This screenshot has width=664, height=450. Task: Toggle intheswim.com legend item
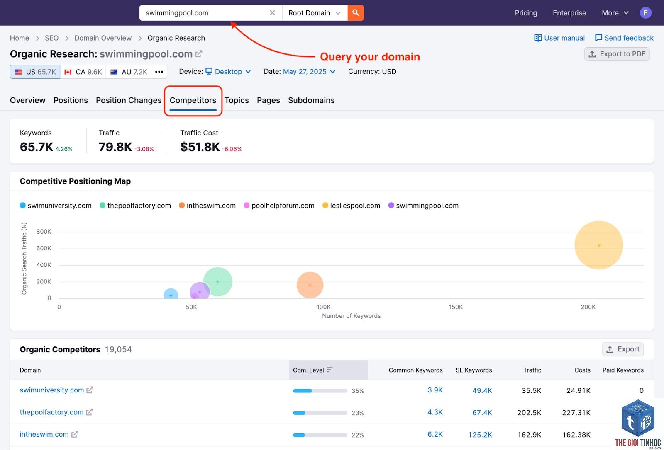tap(207, 206)
